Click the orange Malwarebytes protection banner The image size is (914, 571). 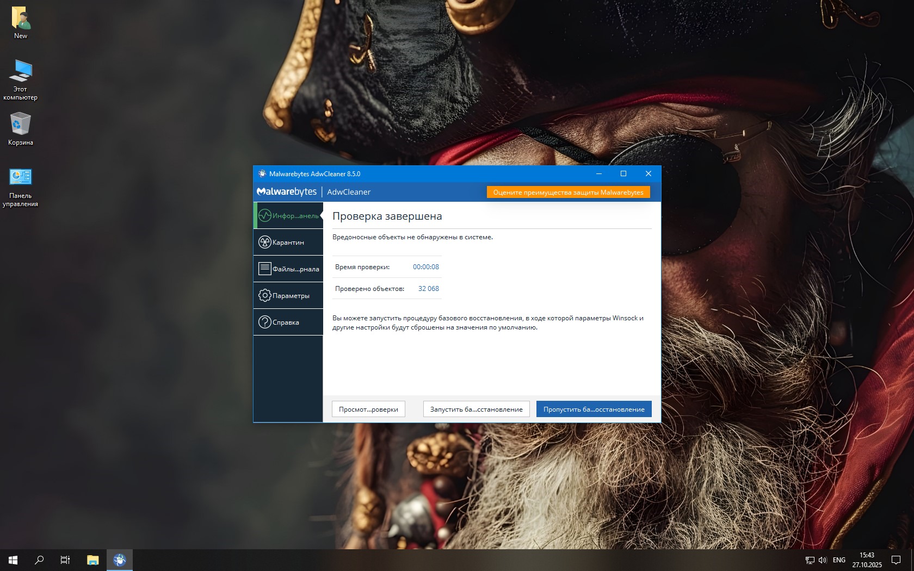pyautogui.click(x=568, y=192)
